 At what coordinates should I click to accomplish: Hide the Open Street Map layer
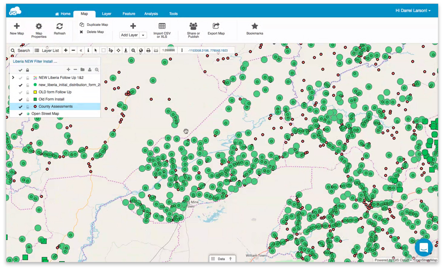pos(21,114)
